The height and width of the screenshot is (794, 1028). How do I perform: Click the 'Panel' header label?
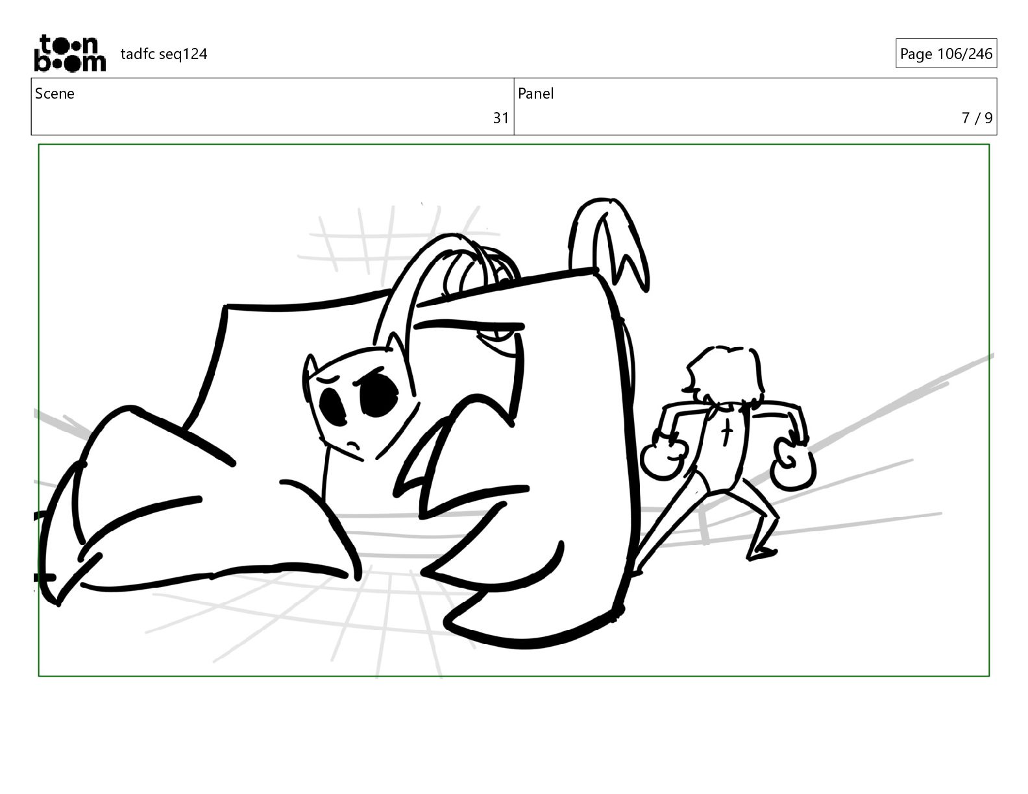coord(535,93)
